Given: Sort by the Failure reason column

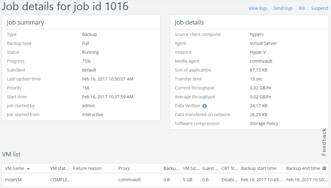Looking at the screenshot, I should click(87, 168).
